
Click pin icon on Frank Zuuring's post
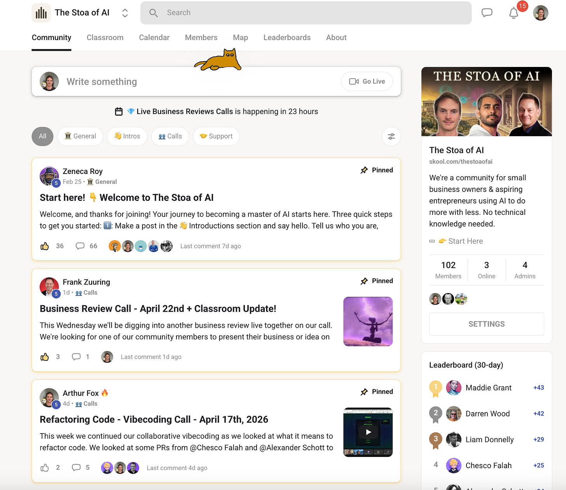[x=364, y=281]
